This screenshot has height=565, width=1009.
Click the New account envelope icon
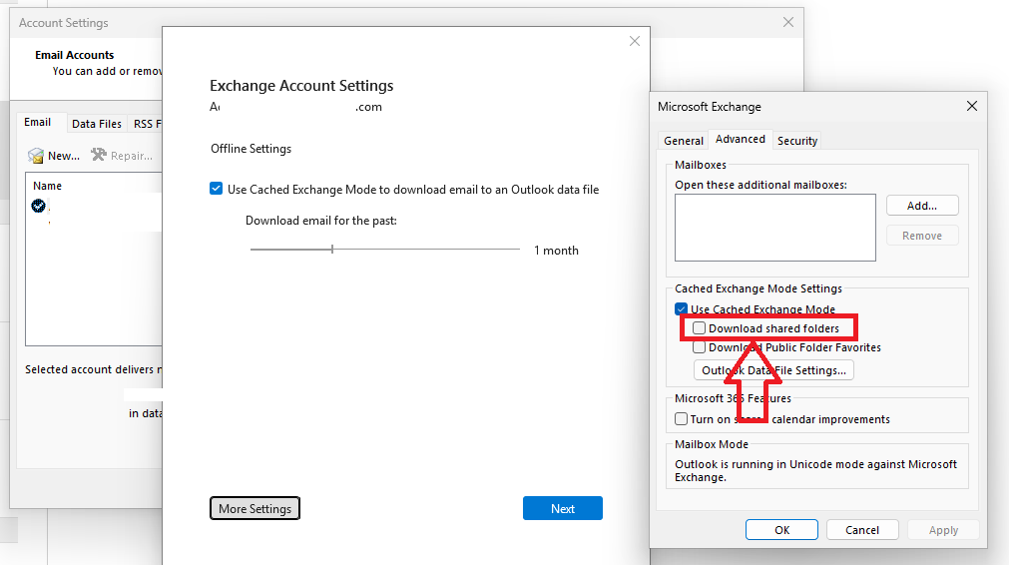tap(35, 156)
